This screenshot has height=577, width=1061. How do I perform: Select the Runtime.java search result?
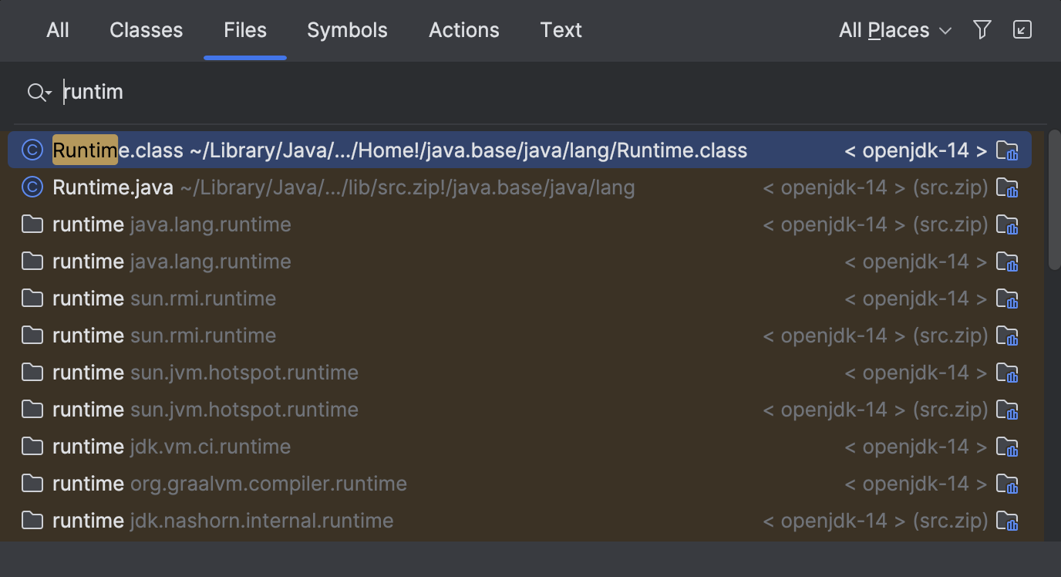click(308, 187)
